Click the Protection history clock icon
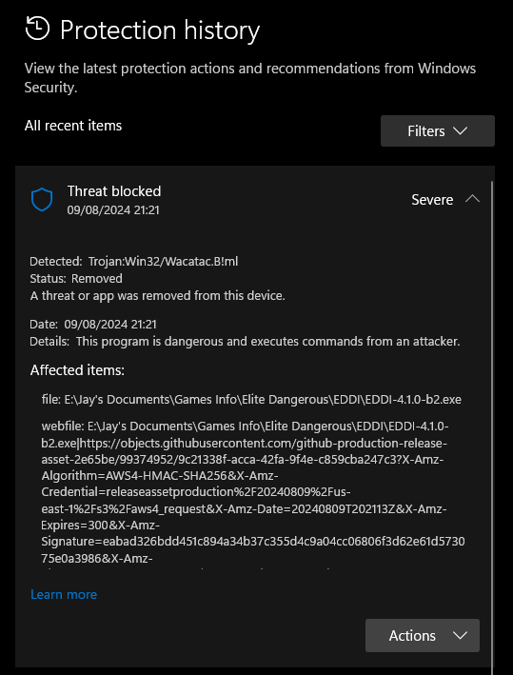513x675 pixels. click(37, 29)
